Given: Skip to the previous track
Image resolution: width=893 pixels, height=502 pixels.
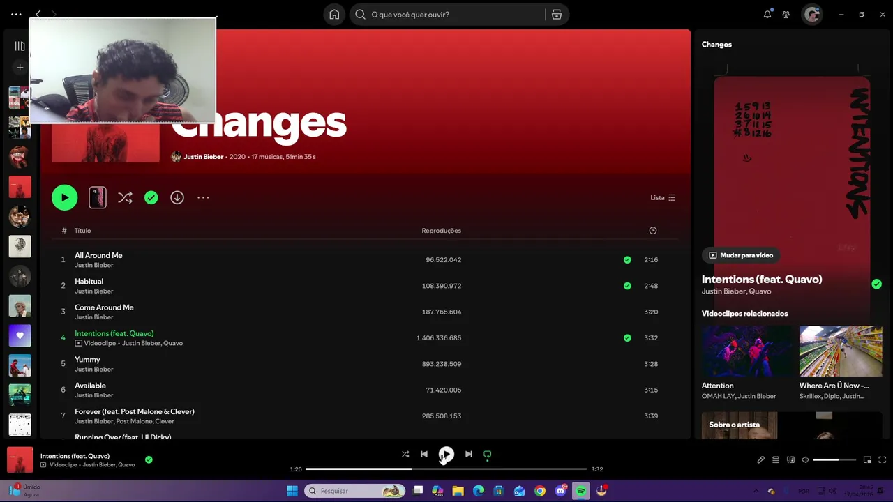Looking at the screenshot, I should pos(424,454).
